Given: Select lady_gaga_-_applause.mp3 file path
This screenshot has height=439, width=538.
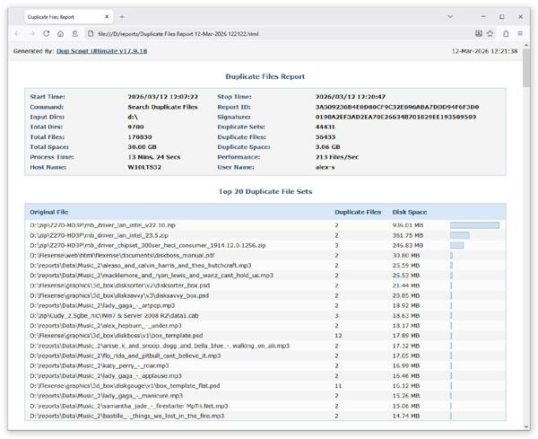Looking at the screenshot, I should 106,375.
